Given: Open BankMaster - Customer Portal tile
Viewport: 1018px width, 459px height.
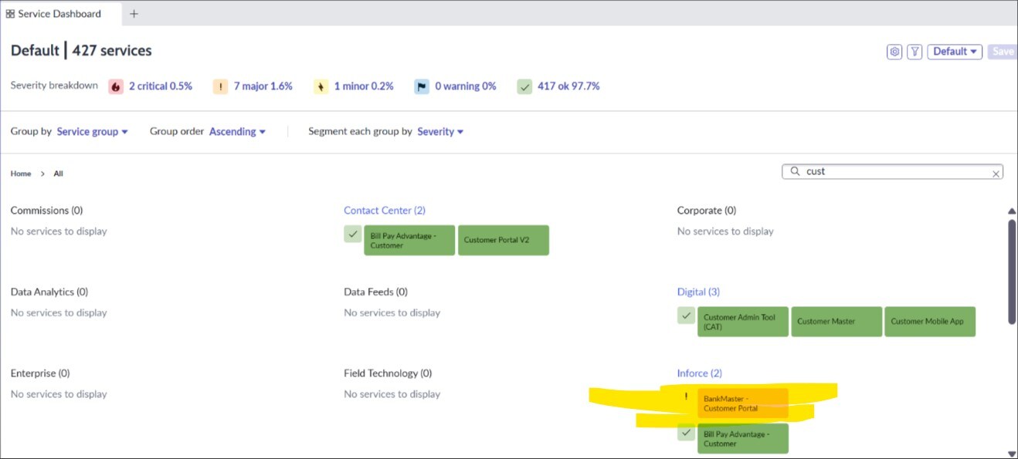Looking at the screenshot, I should point(743,403).
